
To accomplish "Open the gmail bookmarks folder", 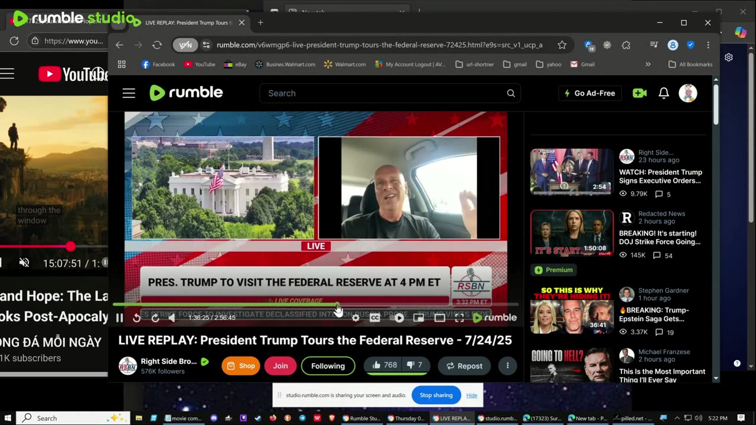I will 514,64.
